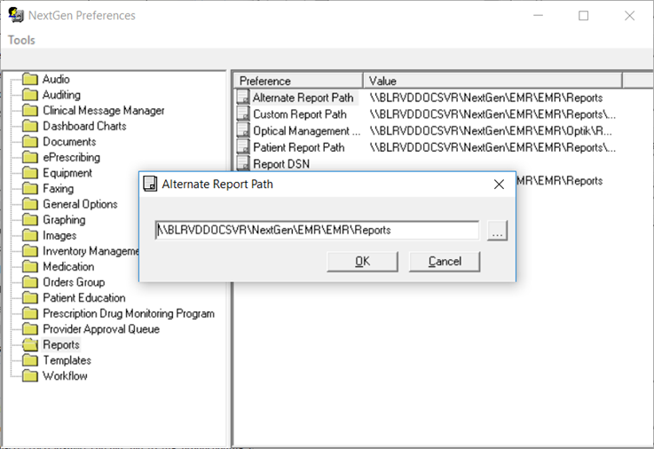Select the Auditing tree item label

[x=61, y=95]
